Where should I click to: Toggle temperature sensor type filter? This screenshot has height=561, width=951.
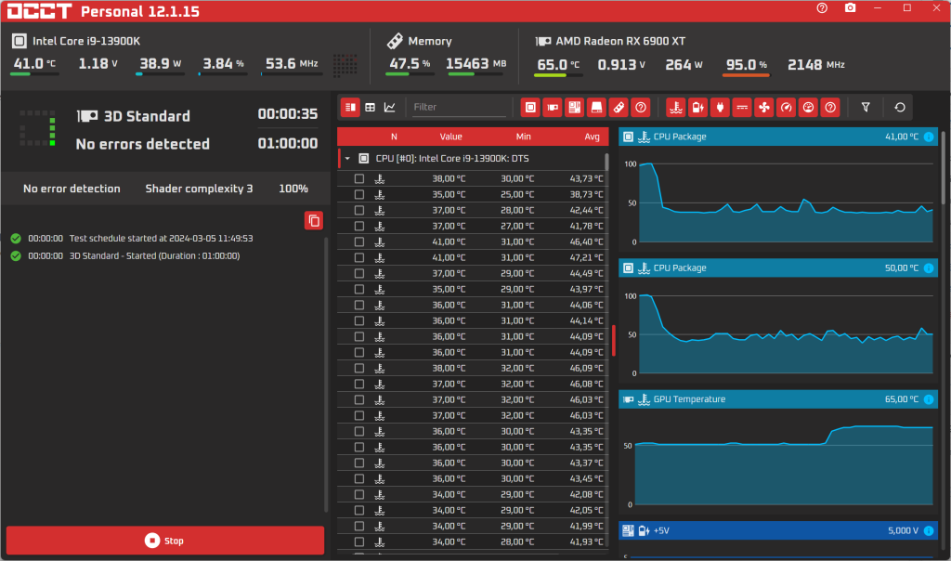[676, 108]
